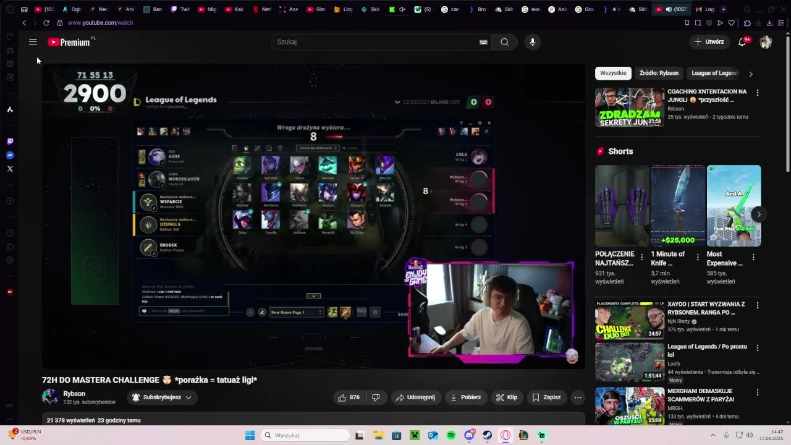Viewport: 791px width, 445px height.
Task: Mute the playing YouTube tab audio icon
Action: tap(669, 9)
